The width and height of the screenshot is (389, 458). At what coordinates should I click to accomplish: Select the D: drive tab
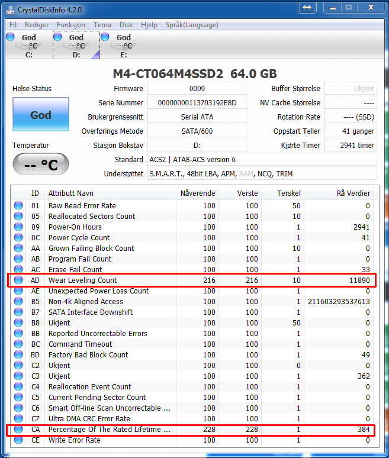[x=76, y=46]
